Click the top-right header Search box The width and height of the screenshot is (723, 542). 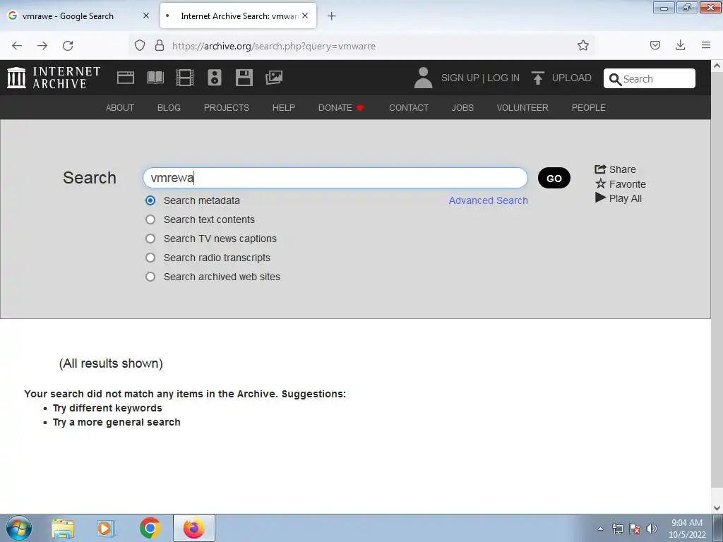point(650,78)
